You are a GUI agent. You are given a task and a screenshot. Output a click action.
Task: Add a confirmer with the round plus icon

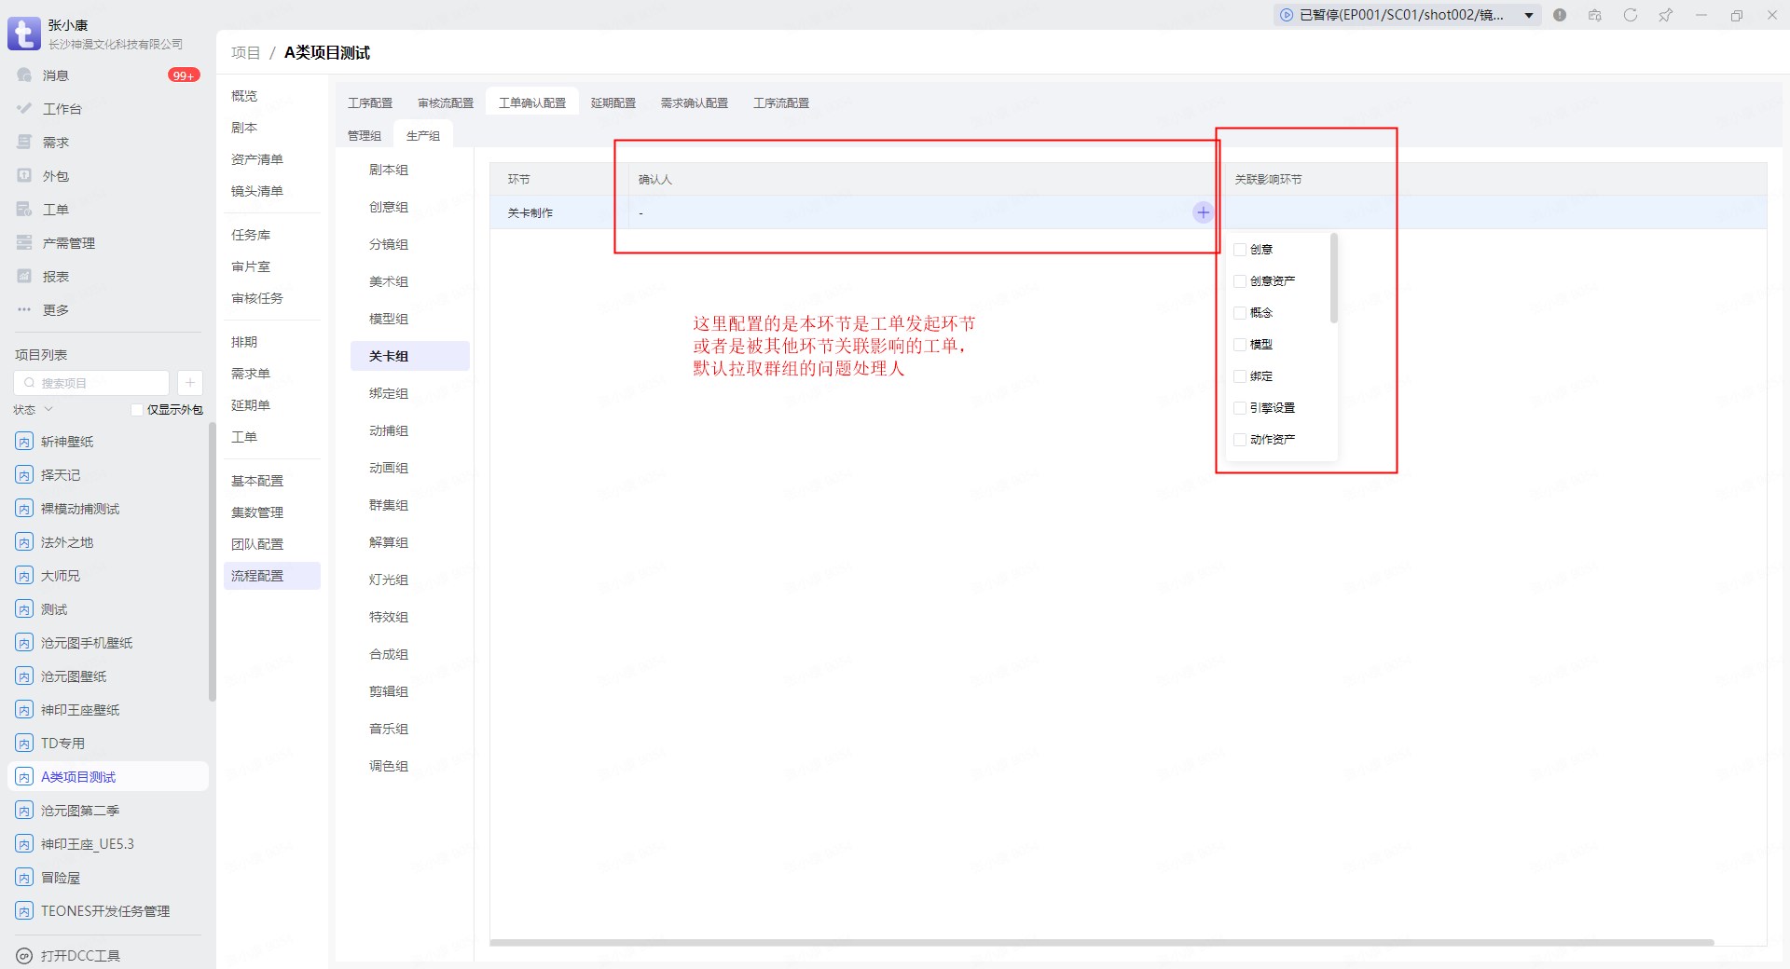tap(1203, 212)
